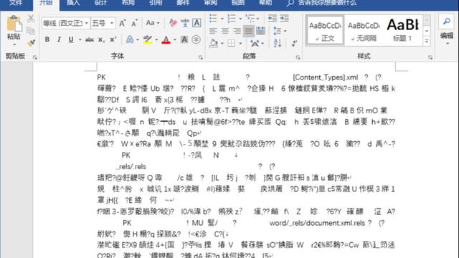Viewport: 459px width, 258px height.
Task: Click the 告诉我你想要做什么 search box
Action: tap(327, 3)
